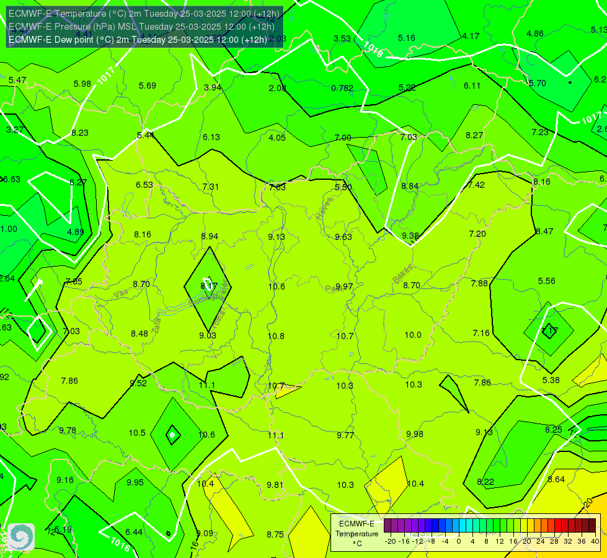Click the grid value 8.48
607x558 pixels.
140,334
